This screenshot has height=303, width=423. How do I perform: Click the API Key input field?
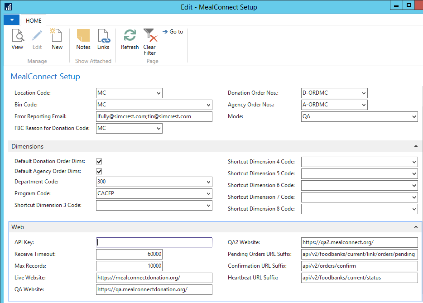154,243
